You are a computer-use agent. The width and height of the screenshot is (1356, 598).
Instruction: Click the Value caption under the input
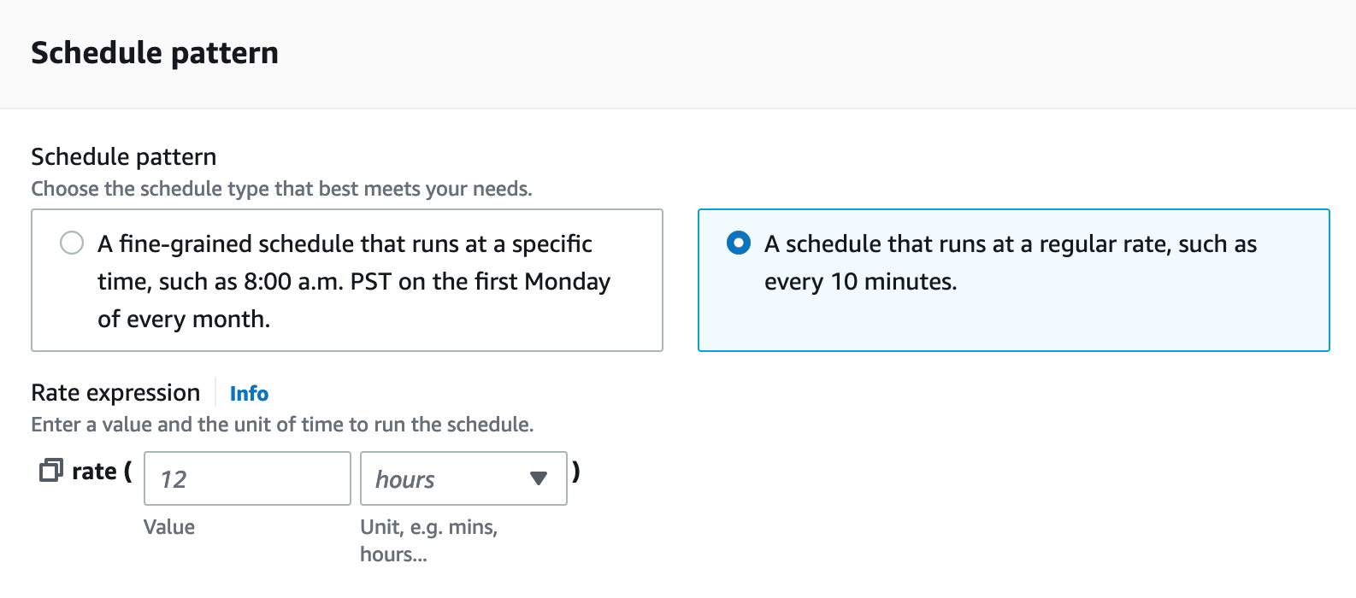click(169, 527)
